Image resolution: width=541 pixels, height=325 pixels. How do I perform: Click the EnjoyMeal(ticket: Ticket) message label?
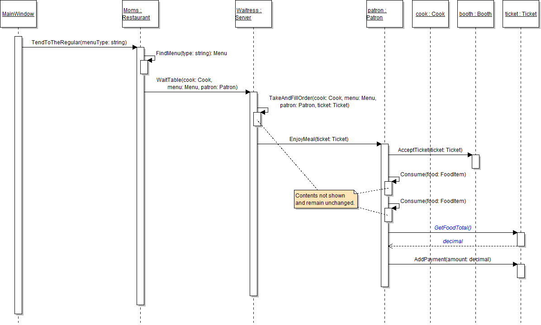pos(319,139)
